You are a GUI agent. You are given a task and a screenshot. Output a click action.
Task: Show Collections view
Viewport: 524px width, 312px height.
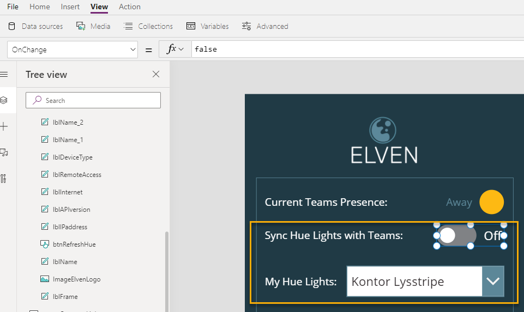pos(148,26)
